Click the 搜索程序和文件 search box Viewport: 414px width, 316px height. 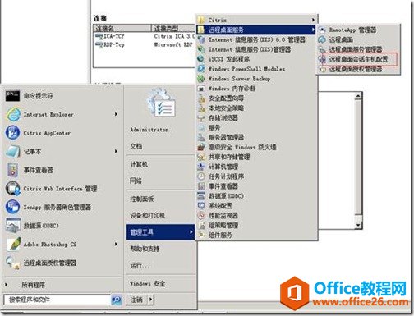click(57, 300)
